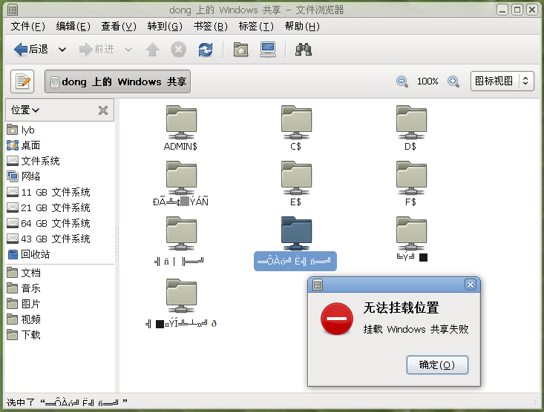
Task: Open the 查看(V) menu
Action: (x=119, y=27)
